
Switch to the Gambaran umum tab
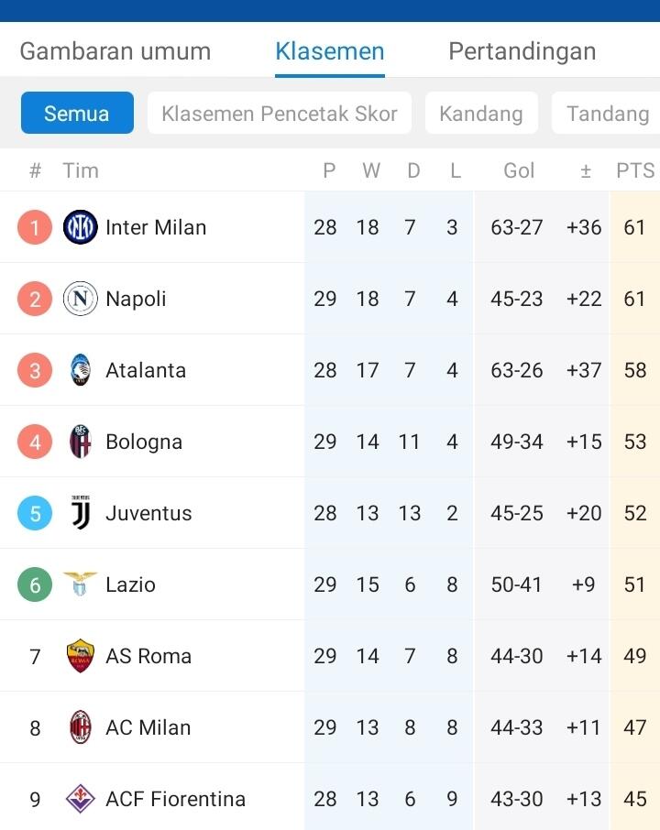click(115, 51)
